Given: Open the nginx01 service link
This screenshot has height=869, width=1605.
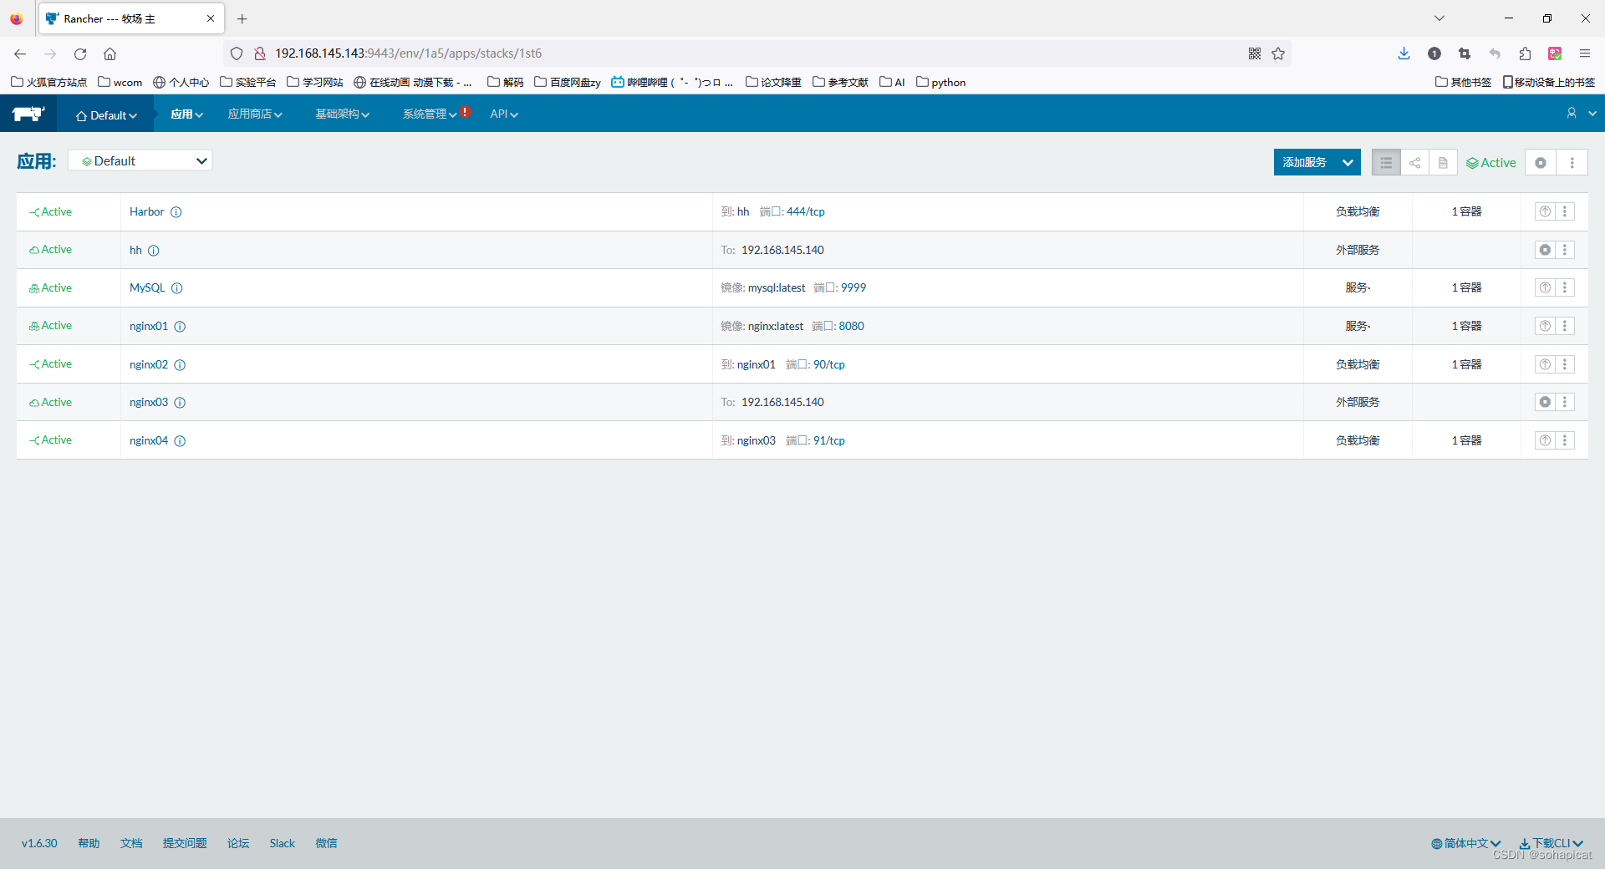Looking at the screenshot, I should point(149,327).
